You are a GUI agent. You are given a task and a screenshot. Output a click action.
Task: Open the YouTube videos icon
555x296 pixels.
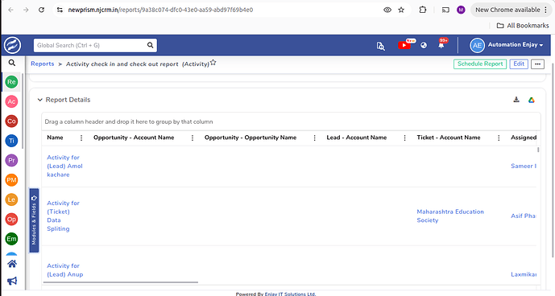pyautogui.click(x=404, y=45)
